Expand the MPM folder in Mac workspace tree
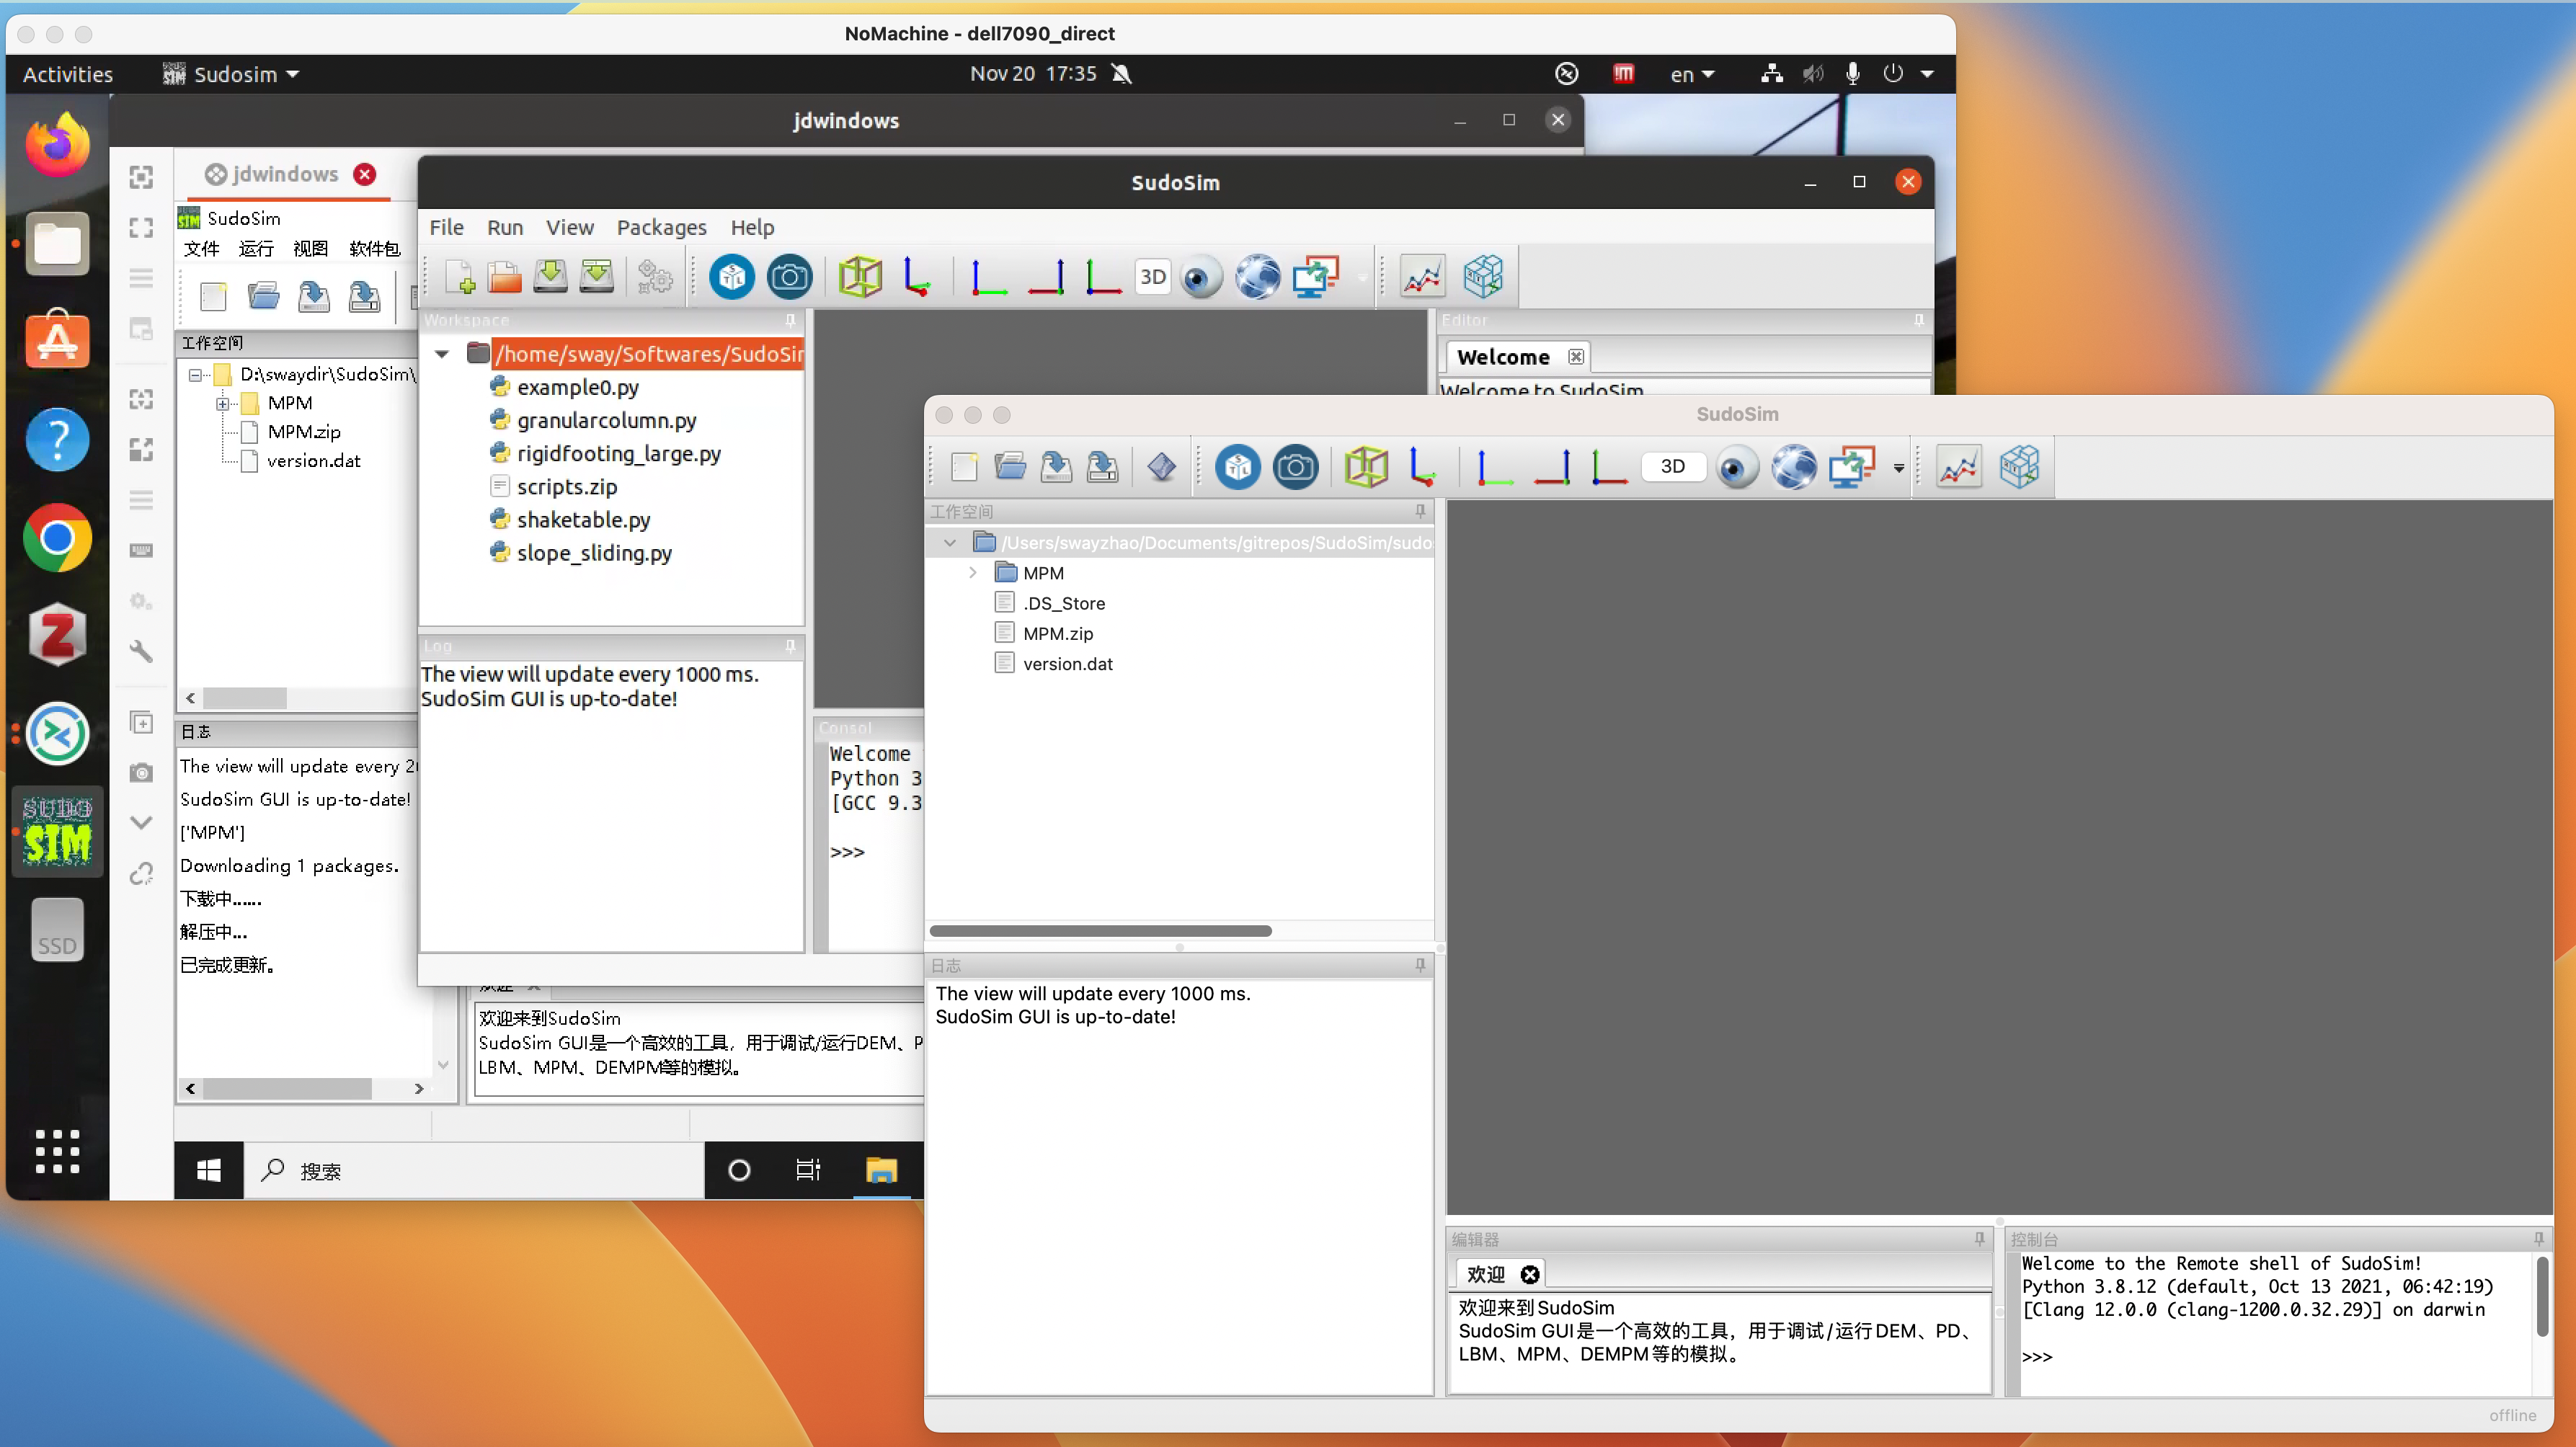The width and height of the screenshot is (2576, 1447). pyautogui.click(x=972, y=573)
